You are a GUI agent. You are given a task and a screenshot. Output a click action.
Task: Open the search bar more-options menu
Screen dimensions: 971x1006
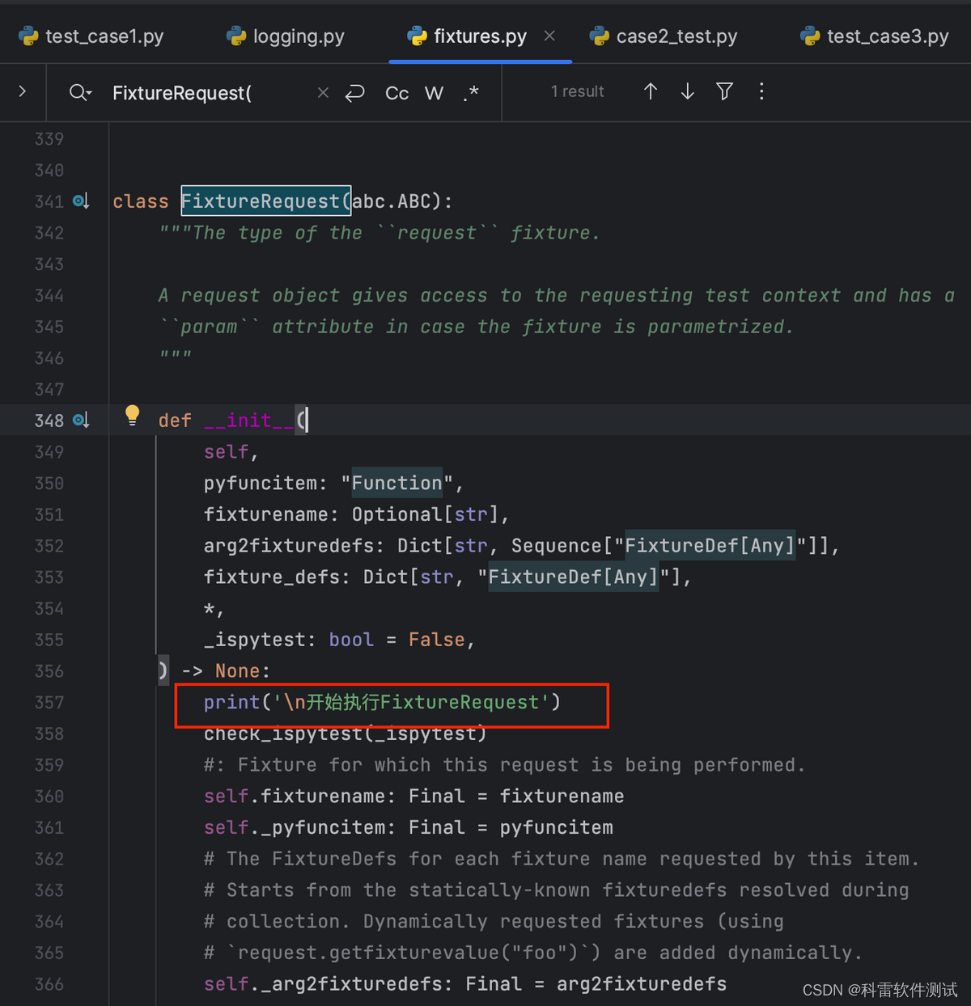point(761,92)
